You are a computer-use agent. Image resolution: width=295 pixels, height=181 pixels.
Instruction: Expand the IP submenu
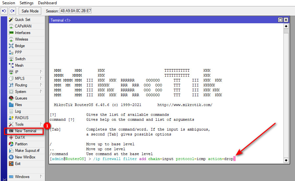pos(41,72)
